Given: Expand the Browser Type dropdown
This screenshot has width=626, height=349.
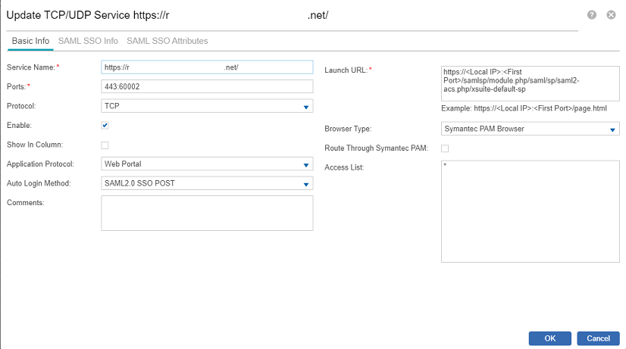Looking at the screenshot, I should point(530,129).
